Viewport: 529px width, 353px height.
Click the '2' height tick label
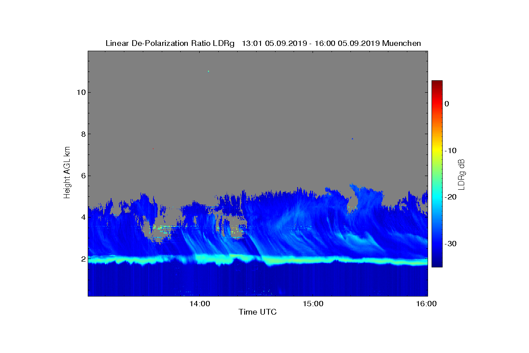[82, 259]
